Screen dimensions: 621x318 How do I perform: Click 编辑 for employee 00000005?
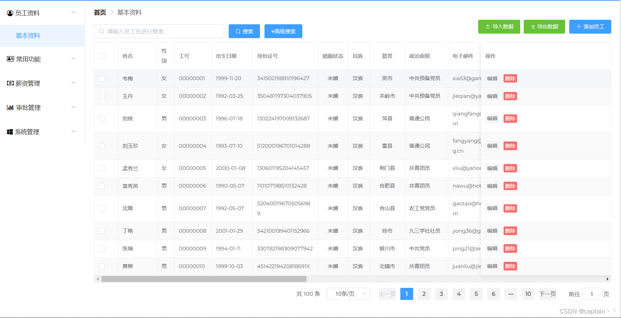[492, 168]
